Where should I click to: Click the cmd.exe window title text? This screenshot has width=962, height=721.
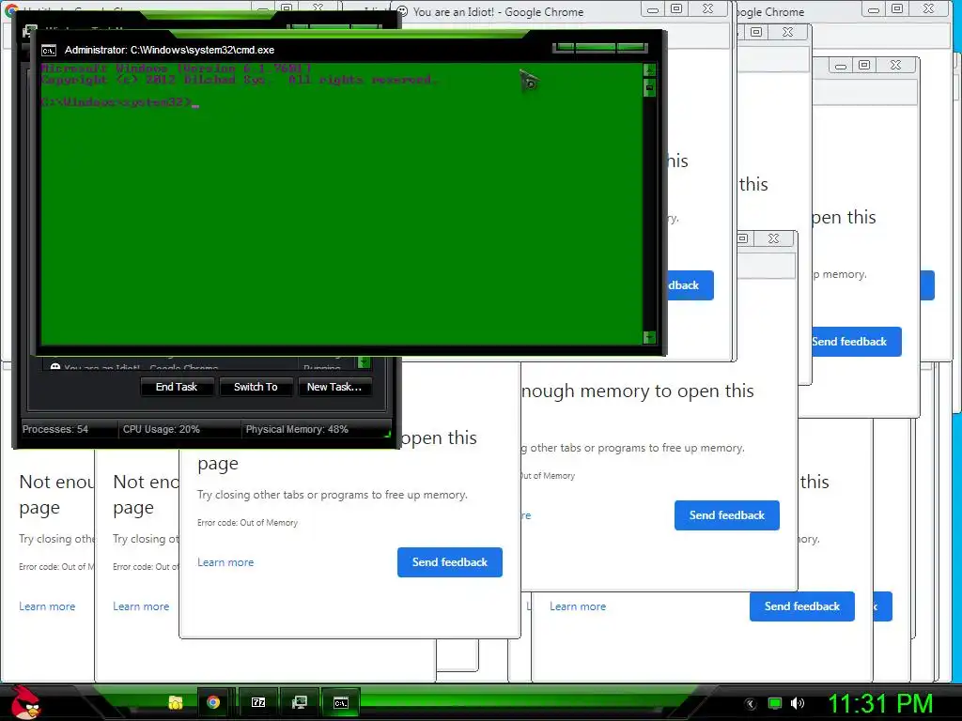[x=169, y=51]
